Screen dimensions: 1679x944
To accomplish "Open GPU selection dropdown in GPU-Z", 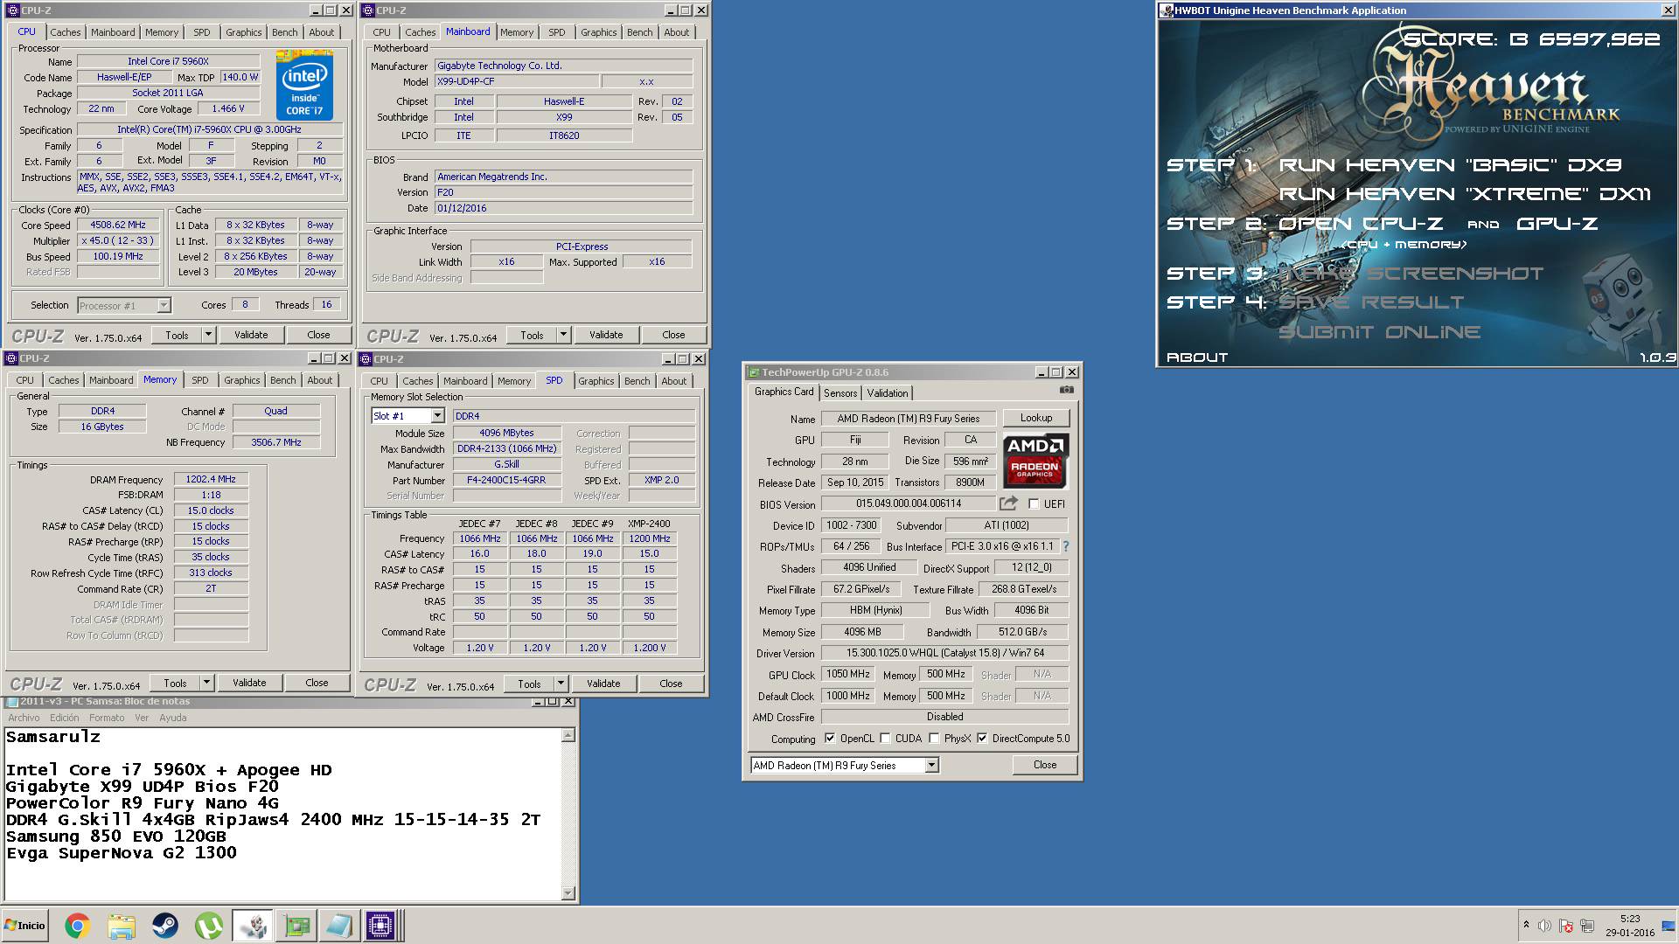I will coord(931,766).
